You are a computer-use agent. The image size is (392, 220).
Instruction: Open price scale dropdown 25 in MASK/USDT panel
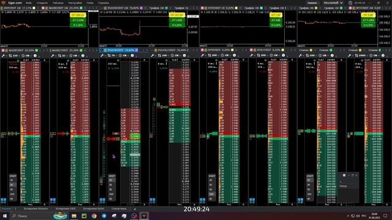62,56
